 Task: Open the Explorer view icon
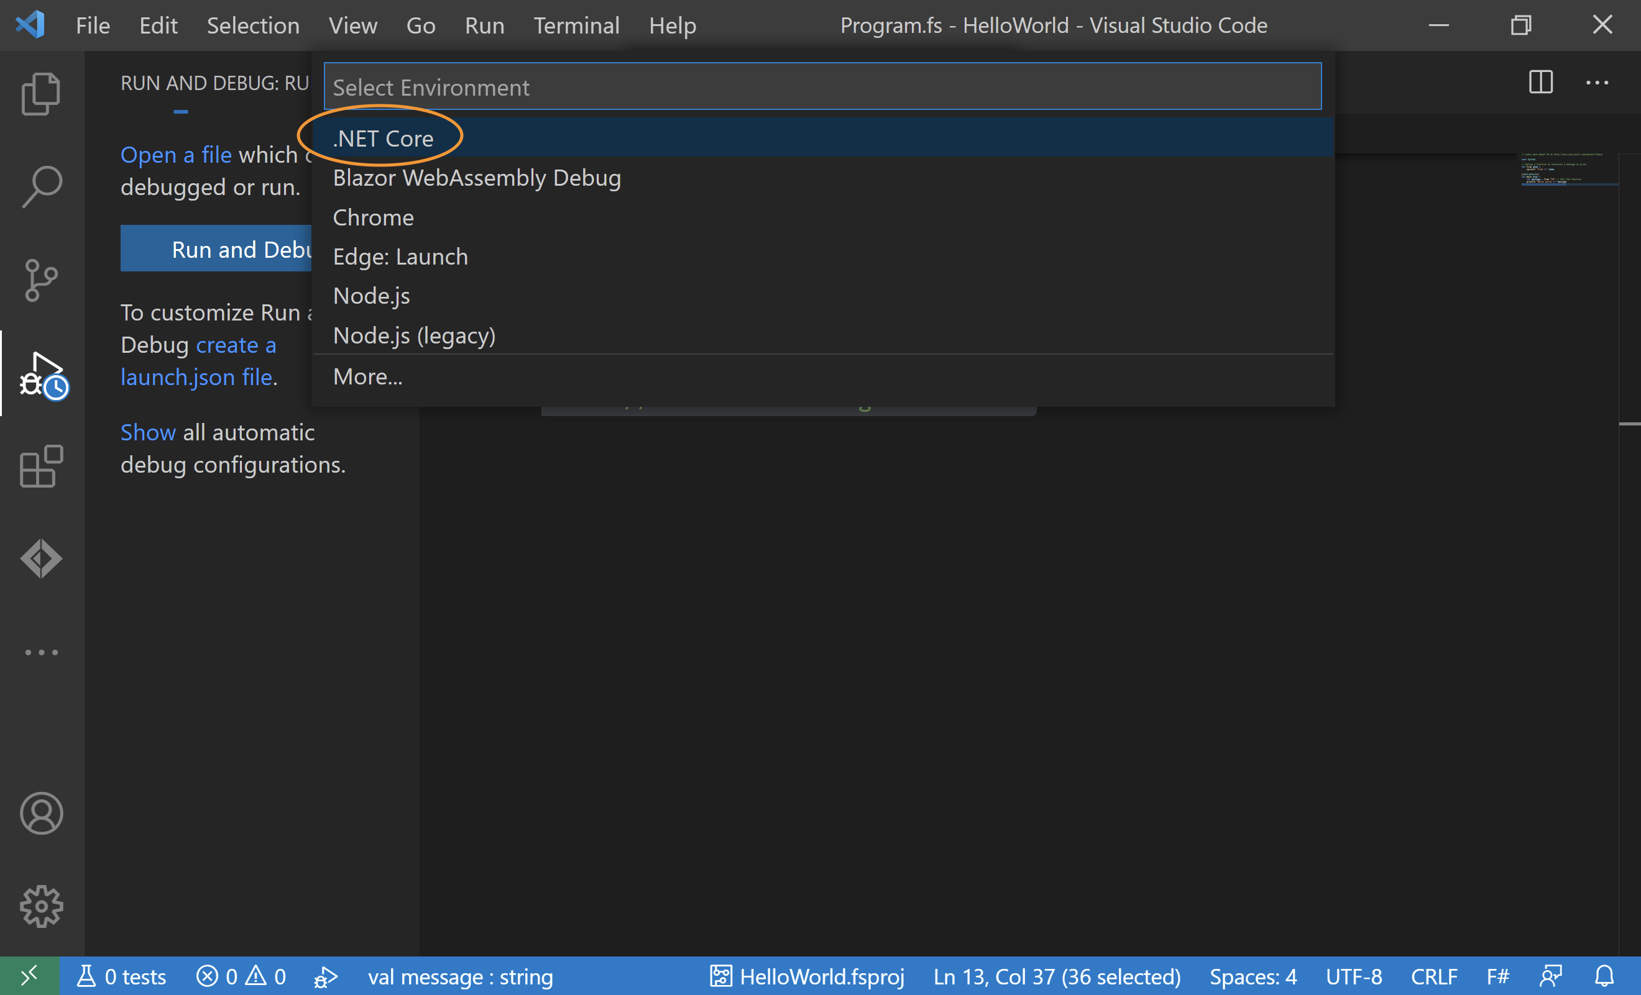point(41,94)
